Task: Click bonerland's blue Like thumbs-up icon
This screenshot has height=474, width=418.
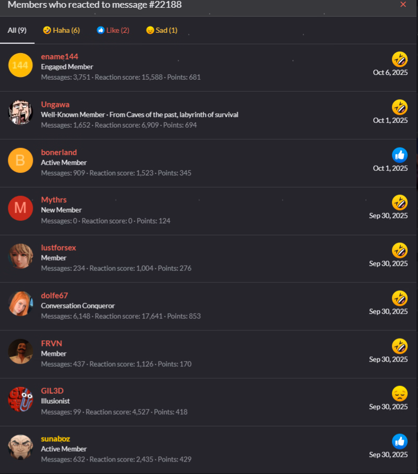Action: [x=400, y=155]
